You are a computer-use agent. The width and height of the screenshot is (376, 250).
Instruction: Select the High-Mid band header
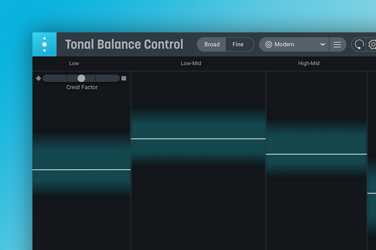tap(309, 63)
